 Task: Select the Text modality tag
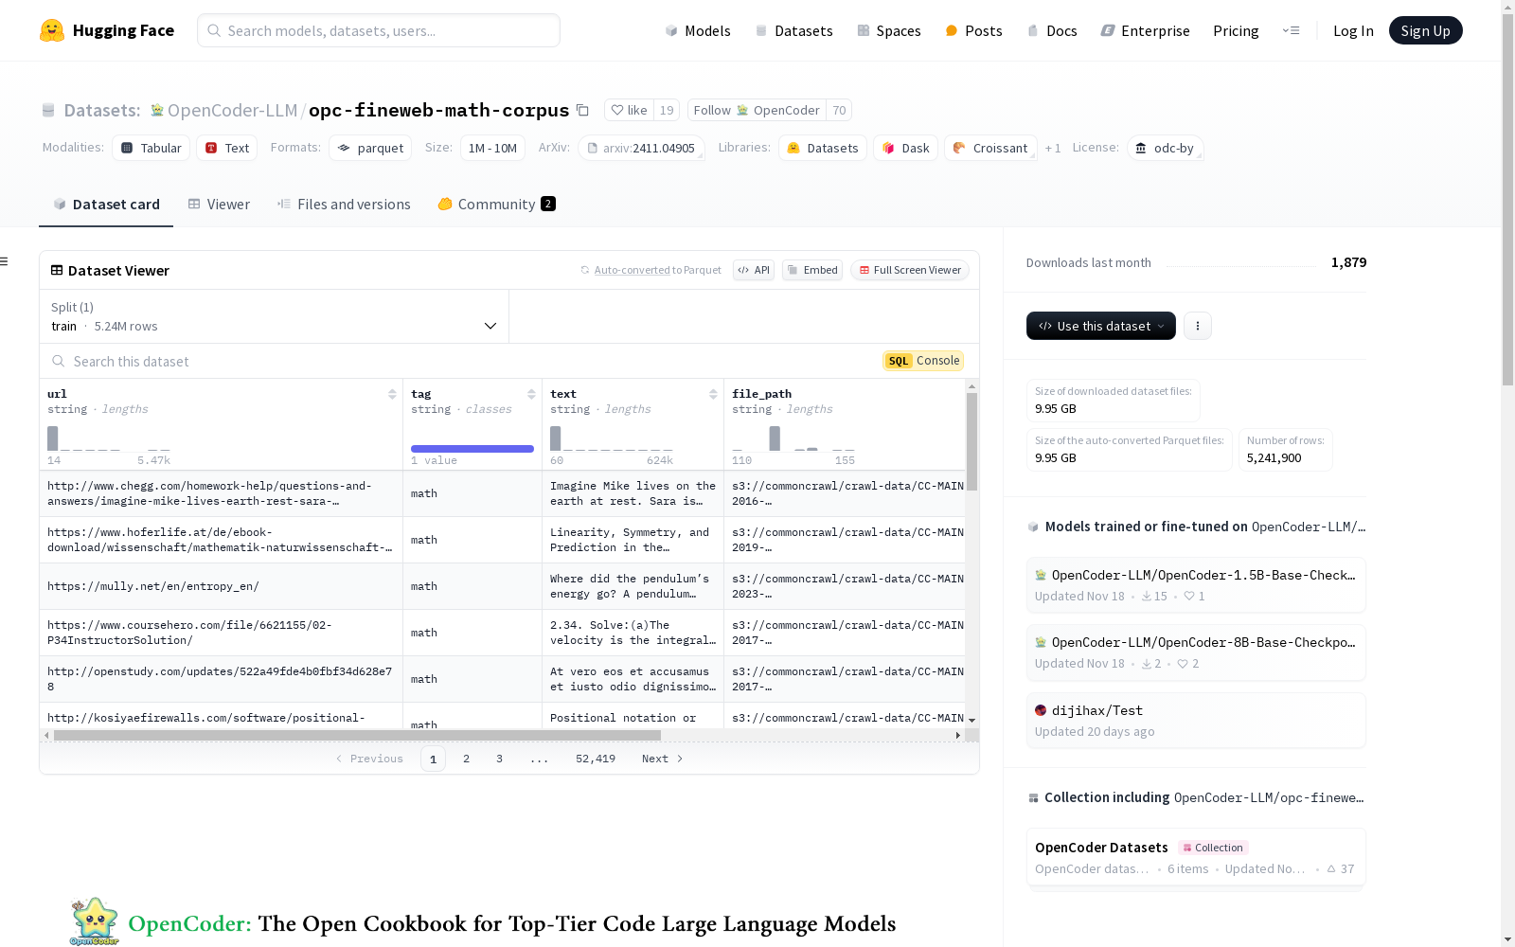(227, 148)
